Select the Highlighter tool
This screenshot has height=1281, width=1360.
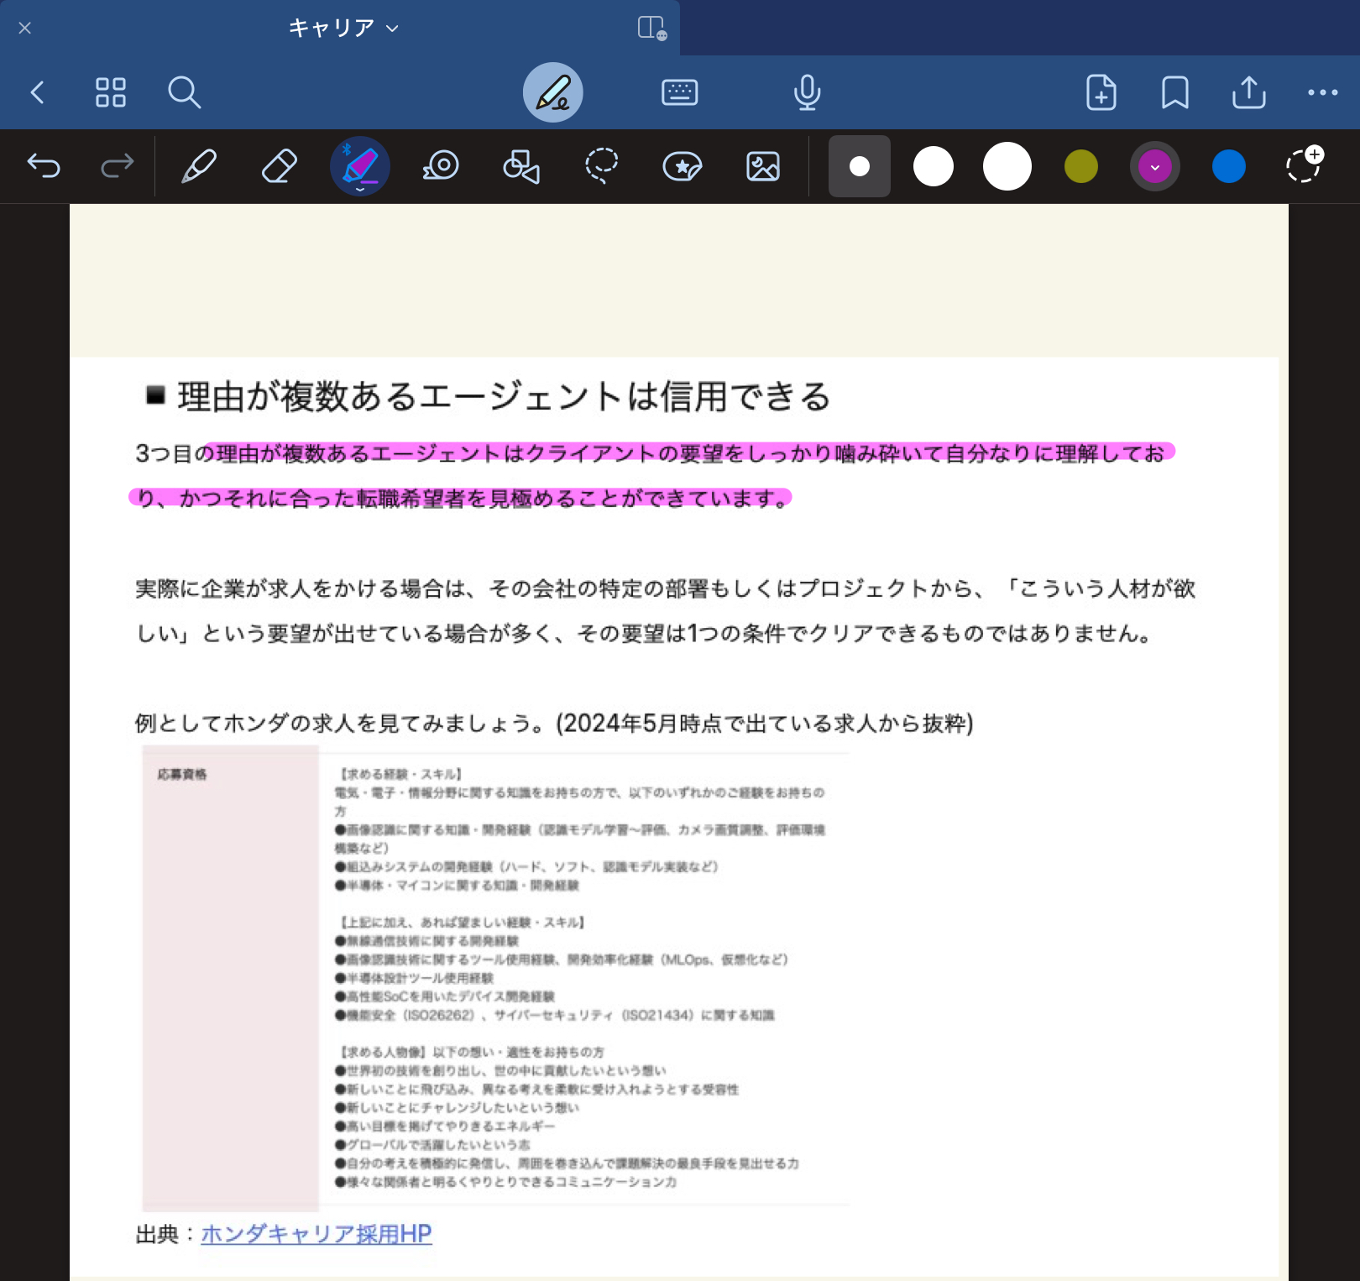coord(360,166)
